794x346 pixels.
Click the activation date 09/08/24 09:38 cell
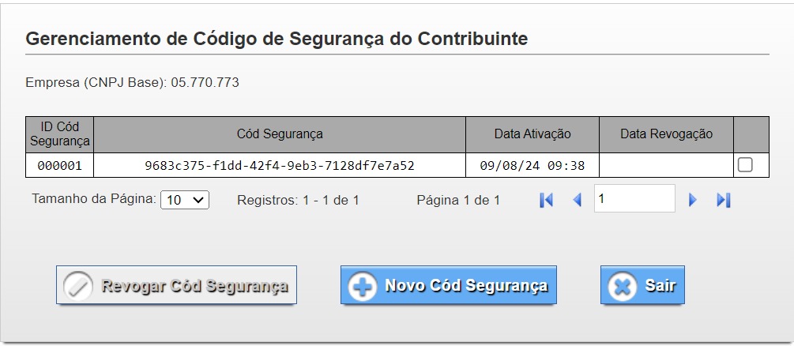(x=532, y=166)
